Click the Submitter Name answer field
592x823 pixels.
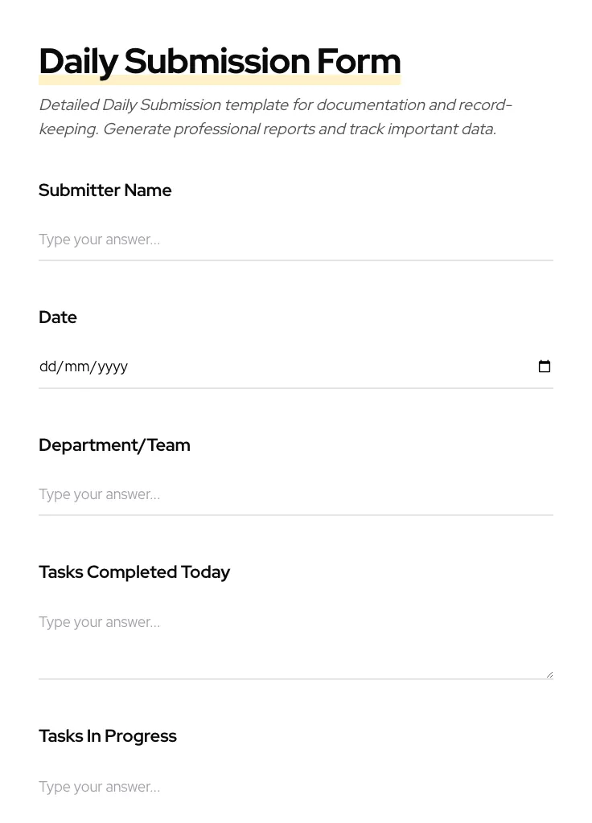tap(295, 240)
